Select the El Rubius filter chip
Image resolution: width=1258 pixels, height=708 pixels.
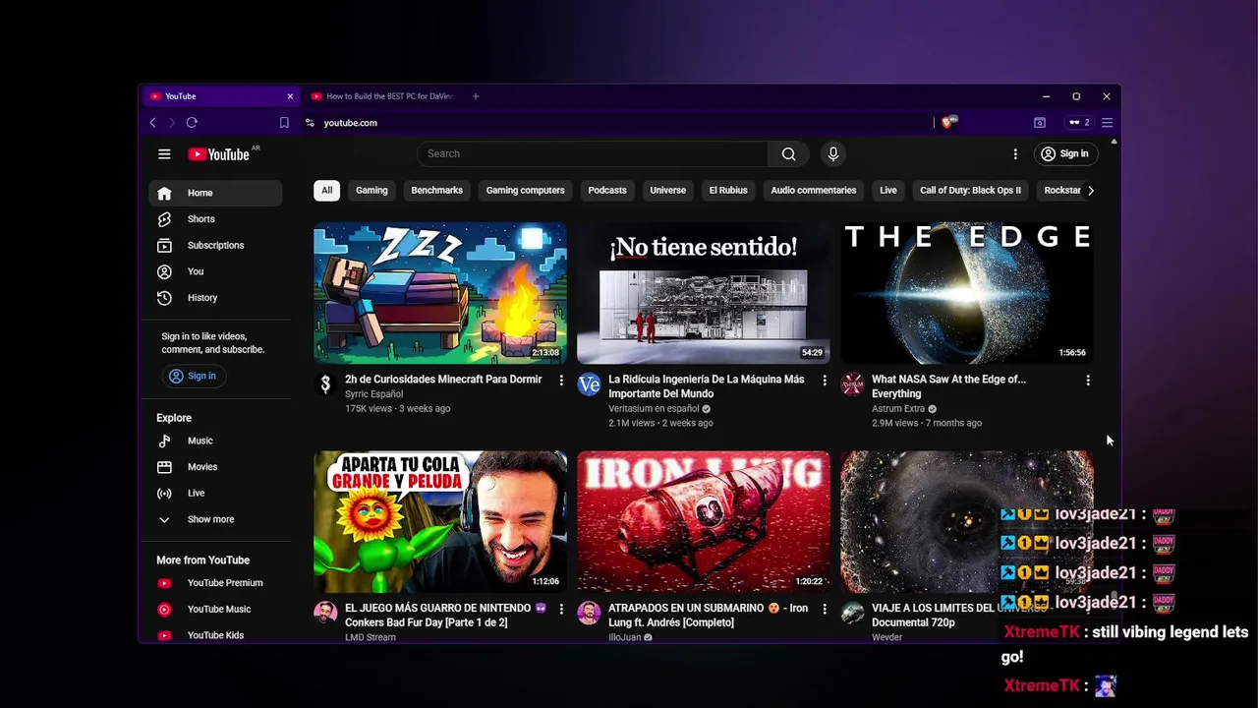728,190
